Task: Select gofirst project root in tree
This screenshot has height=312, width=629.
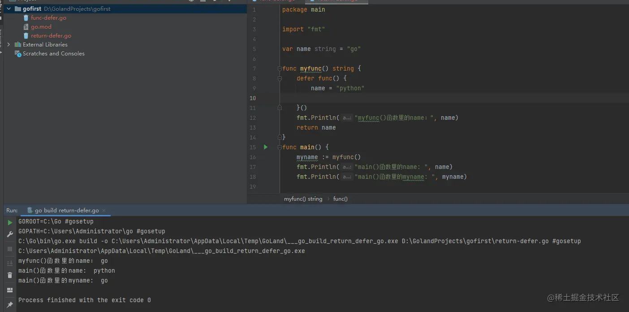Action: click(125, 9)
